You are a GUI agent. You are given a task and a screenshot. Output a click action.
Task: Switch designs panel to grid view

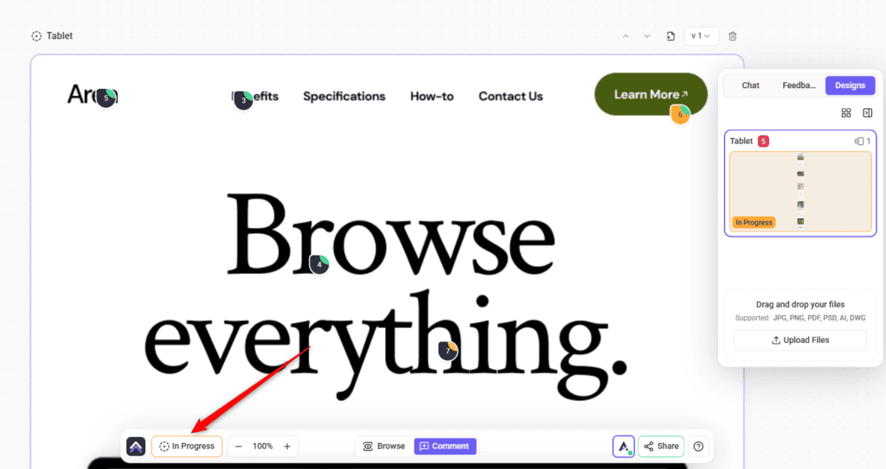846,113
